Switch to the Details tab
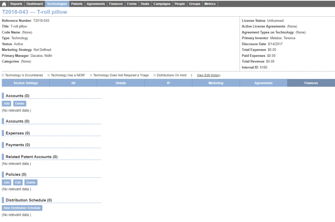The image size is (335, 222). 121,83
